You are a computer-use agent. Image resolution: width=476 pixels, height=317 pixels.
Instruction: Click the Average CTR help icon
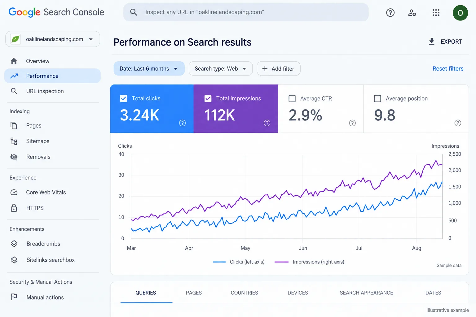(x=352, y=123)
